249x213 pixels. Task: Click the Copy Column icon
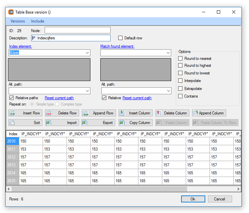point(122,123)
